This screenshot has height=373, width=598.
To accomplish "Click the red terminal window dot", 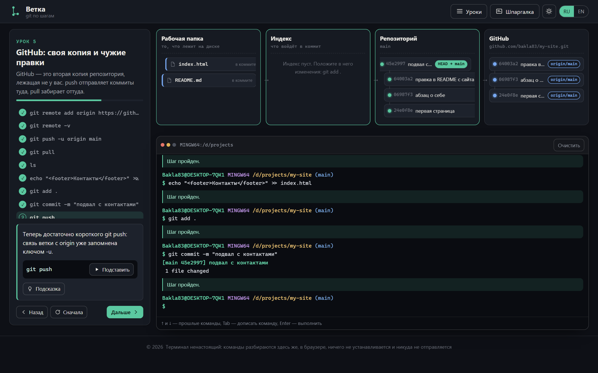I will pyautogui.click(x=163, y=145).
